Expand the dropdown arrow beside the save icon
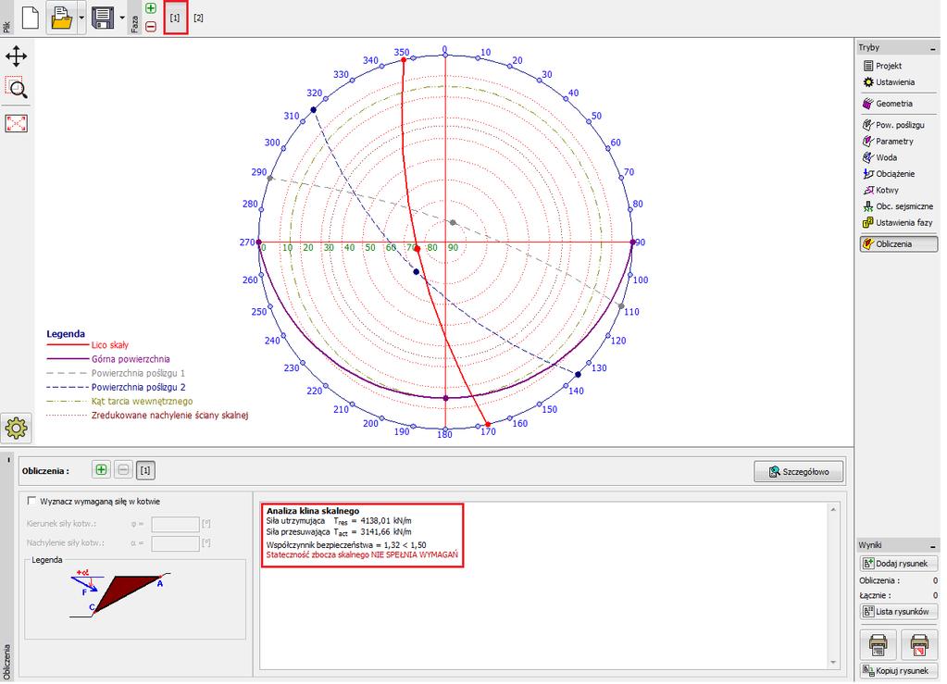 [122, 18]
